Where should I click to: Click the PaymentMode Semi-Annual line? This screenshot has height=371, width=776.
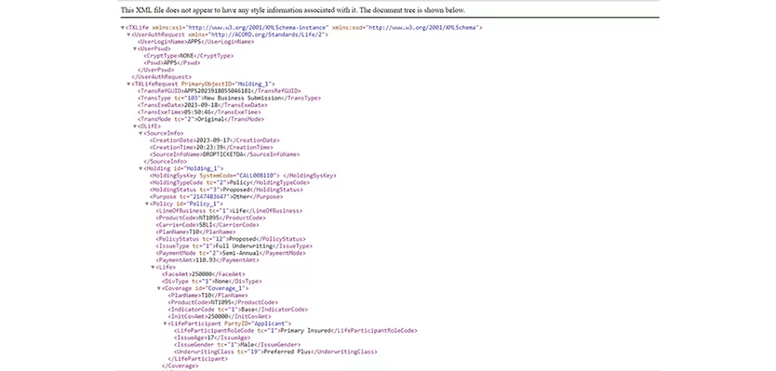pyautogui.click(x=231, y=253)
